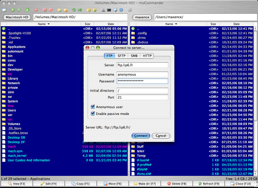Click the right panel Name sort arrow
The image size is (258, 188).
coord(176,24)
